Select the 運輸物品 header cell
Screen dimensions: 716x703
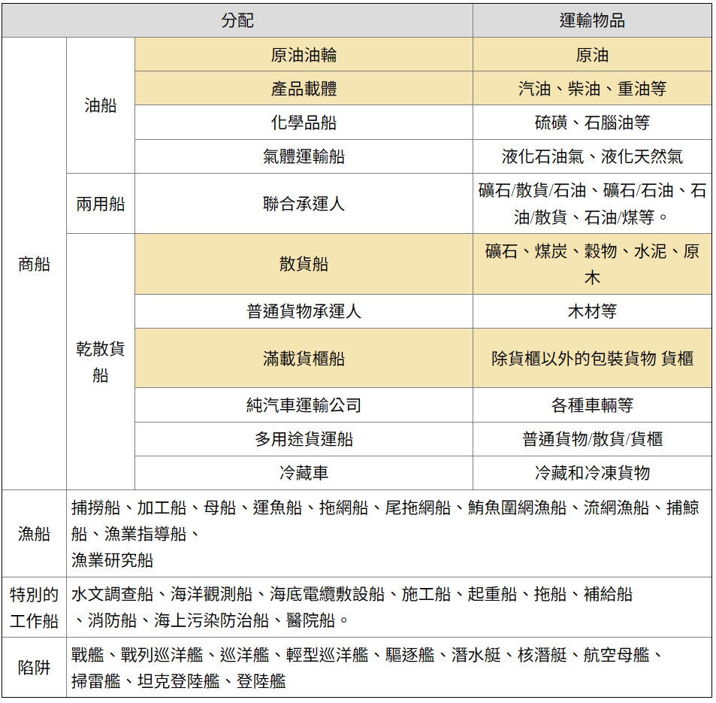pos(592,20)
